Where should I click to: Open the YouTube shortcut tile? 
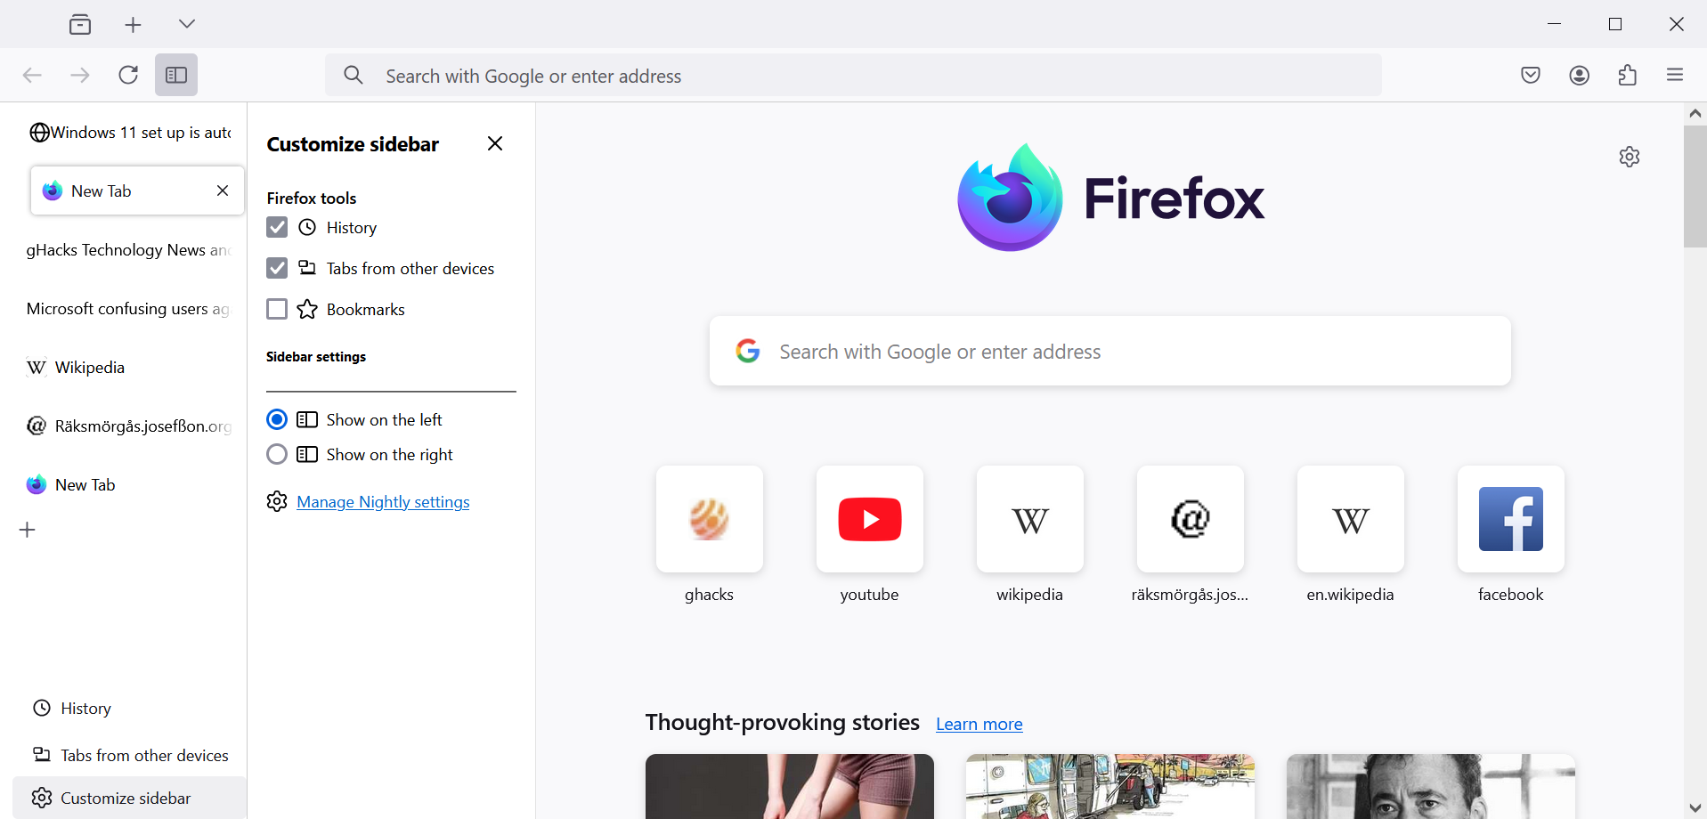point(869,519)
